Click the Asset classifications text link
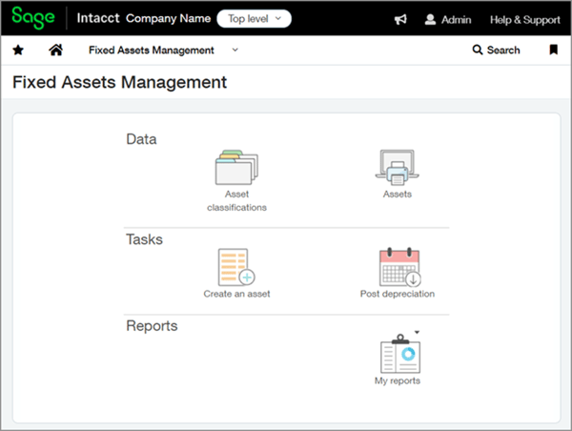 pos(237,200)
